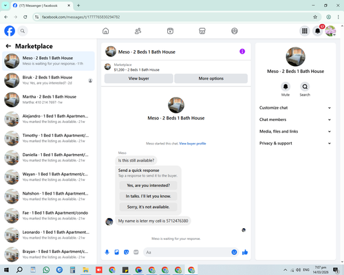Send a thumbs up like
The width and height of the screenshot is (344, 275).
tap(245, 252)
